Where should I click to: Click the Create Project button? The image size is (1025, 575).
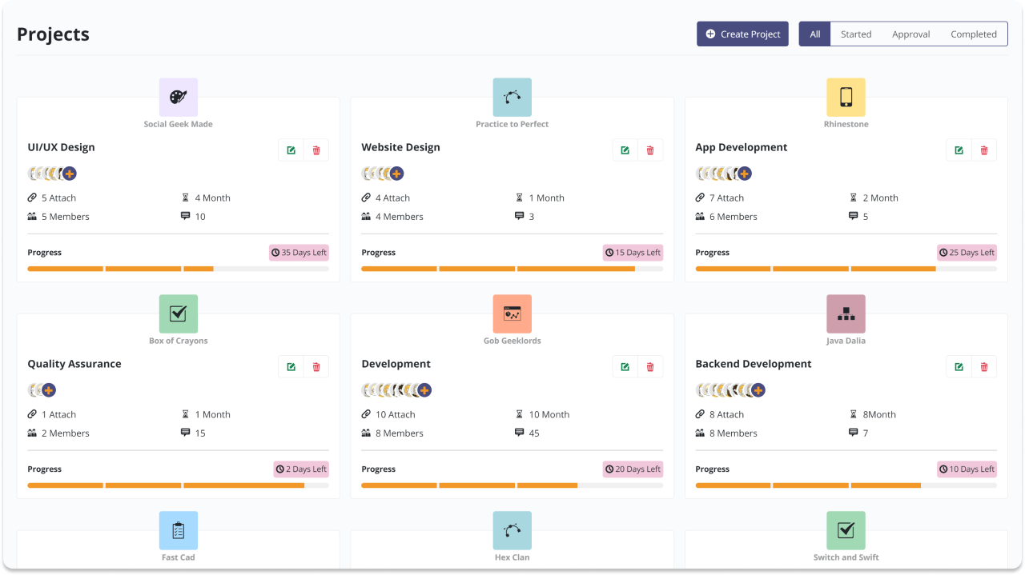[742, 34]
